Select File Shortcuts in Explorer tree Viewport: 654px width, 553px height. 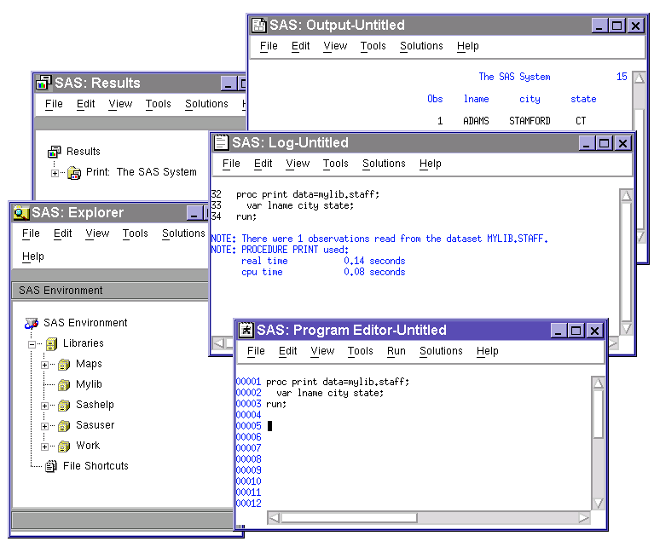tap(95, 466)
